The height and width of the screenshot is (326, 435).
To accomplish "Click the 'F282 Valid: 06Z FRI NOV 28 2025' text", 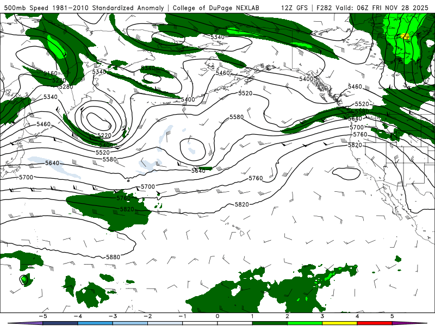I will pyautogui.click(x=372, y=8).
